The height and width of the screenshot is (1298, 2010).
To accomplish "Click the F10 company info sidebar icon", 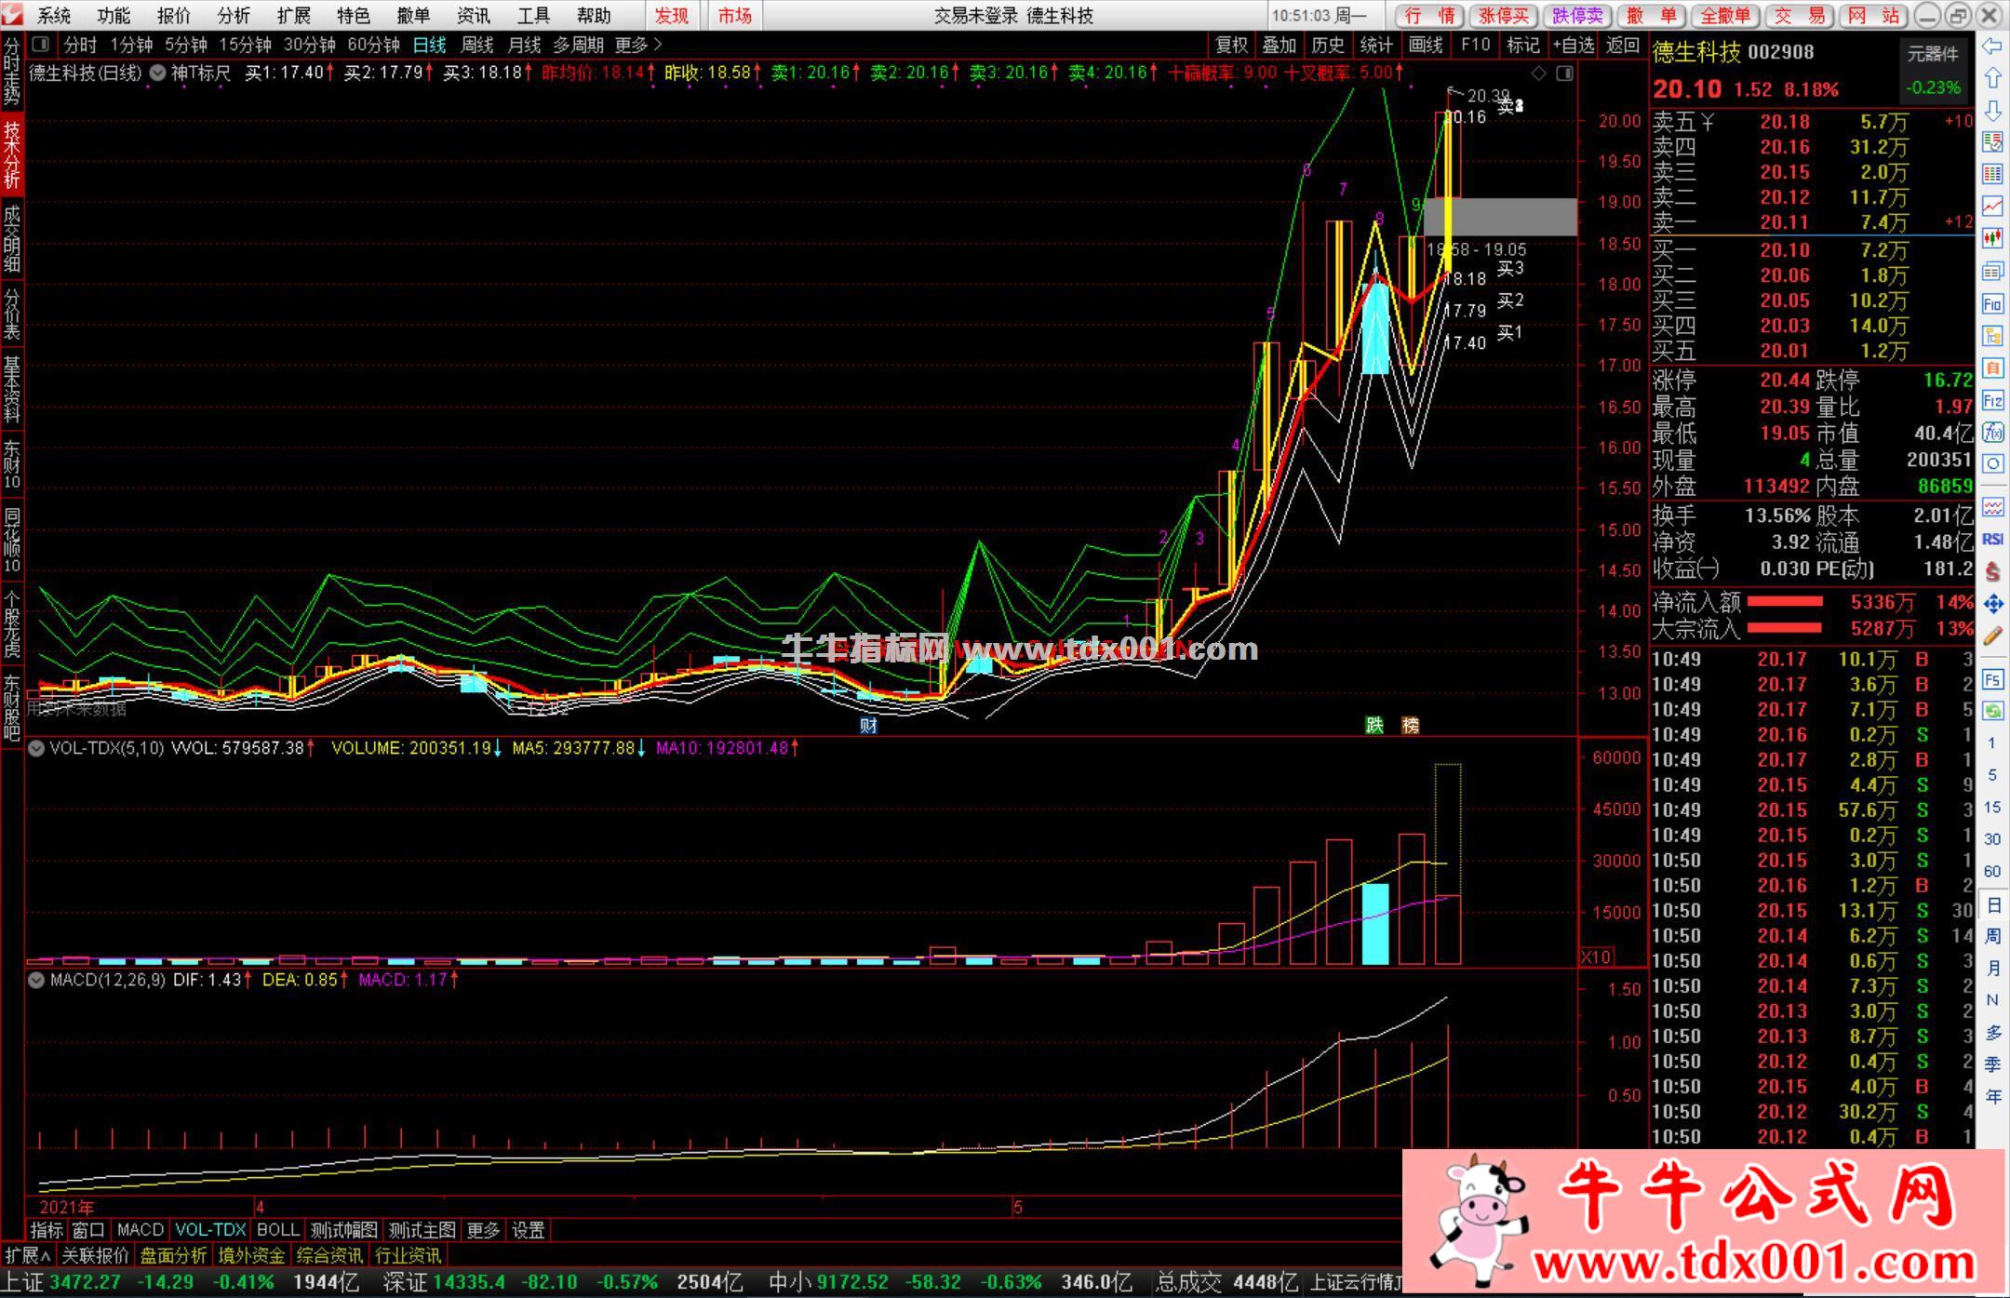I will pos(1992,304).
